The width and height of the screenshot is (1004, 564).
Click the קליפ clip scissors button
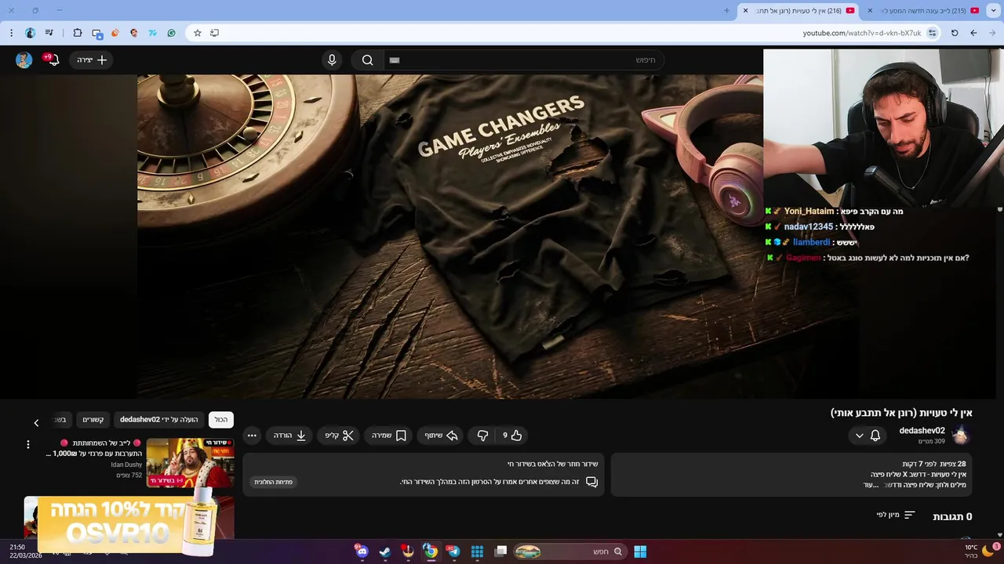pyautogui.click(x=340, y=436)
